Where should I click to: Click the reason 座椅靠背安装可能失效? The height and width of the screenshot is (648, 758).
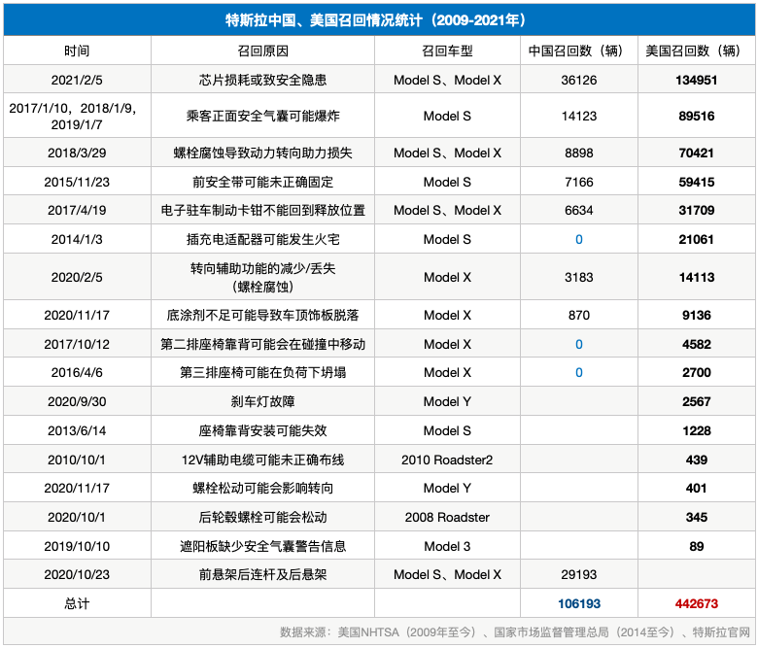coord(262,430)
